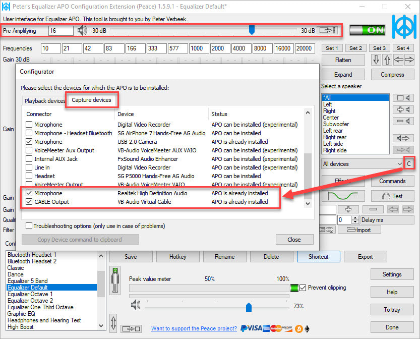The width and height of the screenshot is (420, 339).
Task: Click the plus button above Delay ms
Action: pos(348,209)
